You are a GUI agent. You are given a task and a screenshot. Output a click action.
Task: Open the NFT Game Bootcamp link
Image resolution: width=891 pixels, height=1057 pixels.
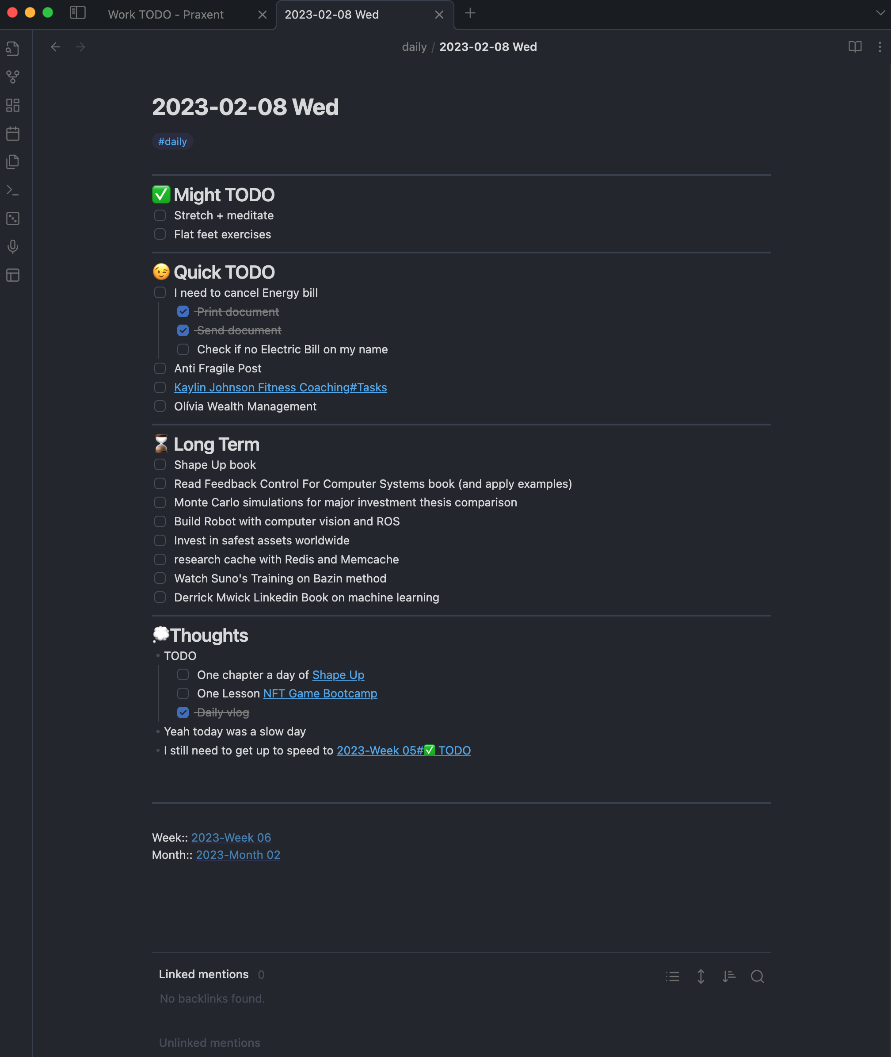[320, 693]
